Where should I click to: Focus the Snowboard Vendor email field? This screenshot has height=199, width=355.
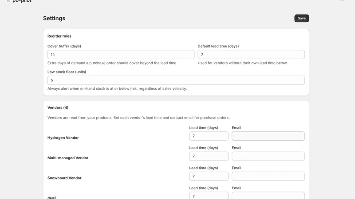pos(268,176)
